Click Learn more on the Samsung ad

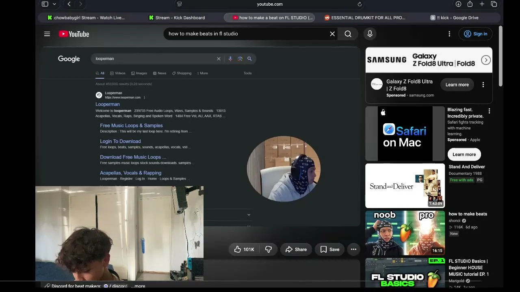[457, 85]
